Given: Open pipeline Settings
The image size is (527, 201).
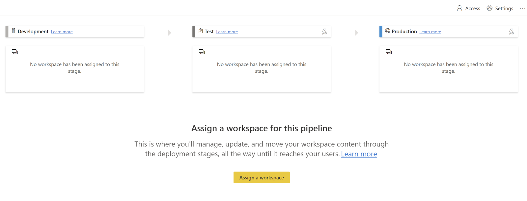Looking at the screenshot, I should click(x=500, y=8).
